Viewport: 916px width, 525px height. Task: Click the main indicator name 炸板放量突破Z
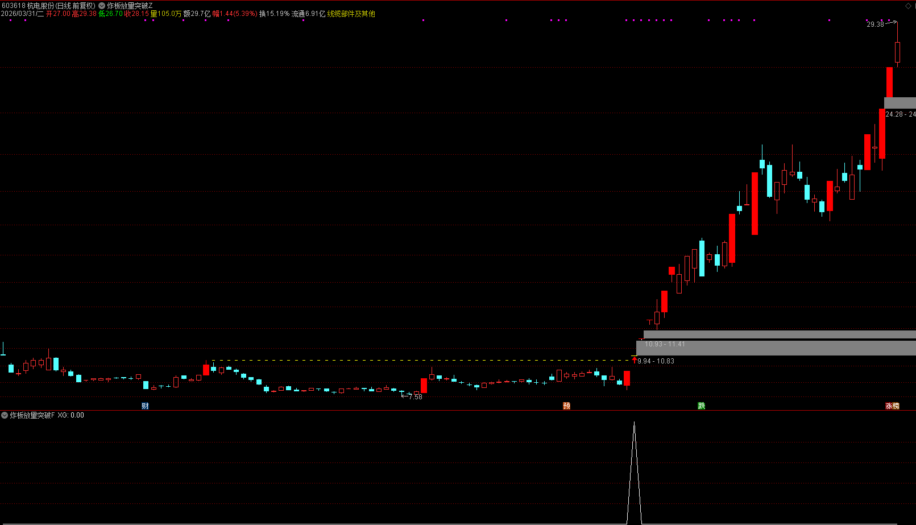click(x=130, y=6)
